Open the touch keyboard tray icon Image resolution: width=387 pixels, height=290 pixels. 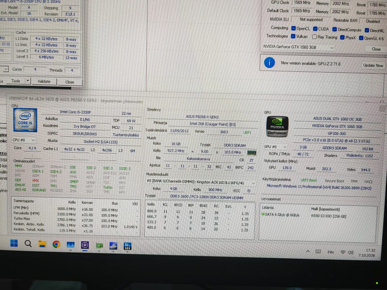[318, 251]
